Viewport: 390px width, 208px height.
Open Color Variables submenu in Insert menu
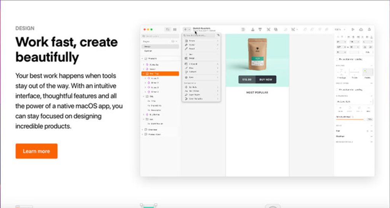201,99
